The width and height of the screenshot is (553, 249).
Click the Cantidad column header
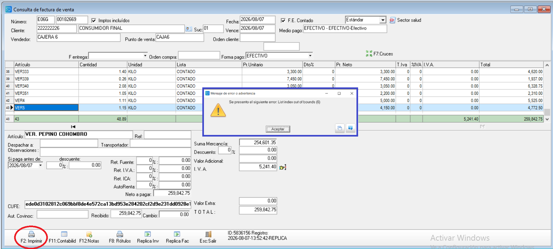[103, 65]
